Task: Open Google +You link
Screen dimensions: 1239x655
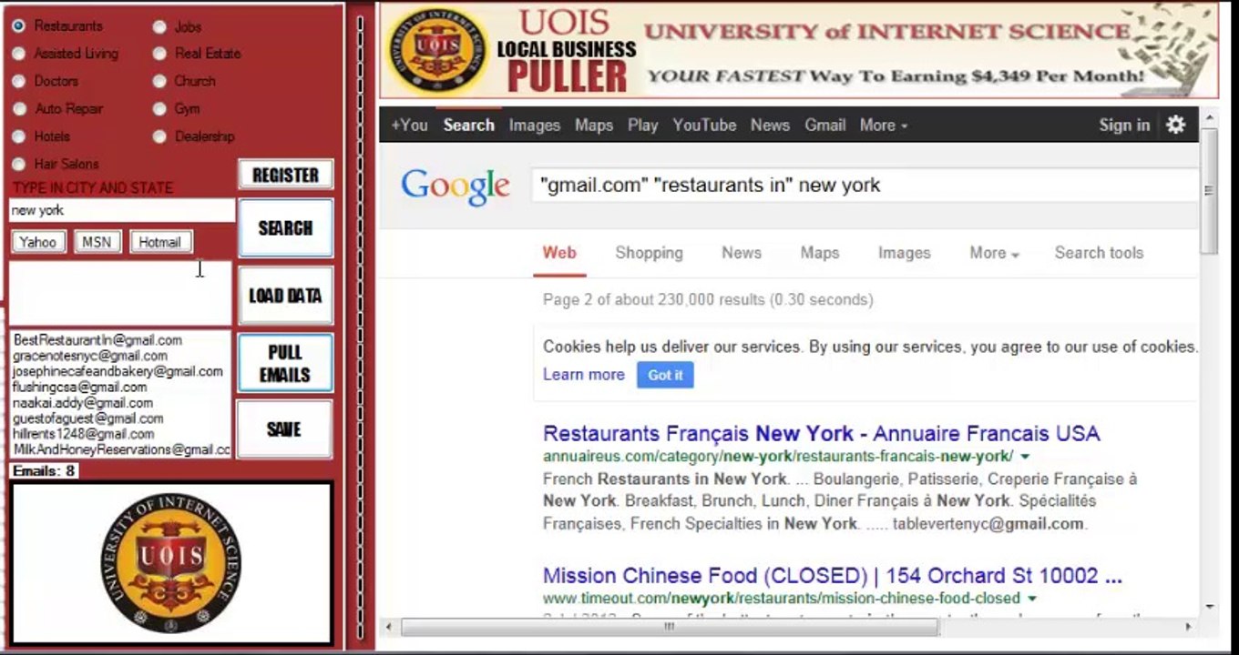Action: point(409,126)
